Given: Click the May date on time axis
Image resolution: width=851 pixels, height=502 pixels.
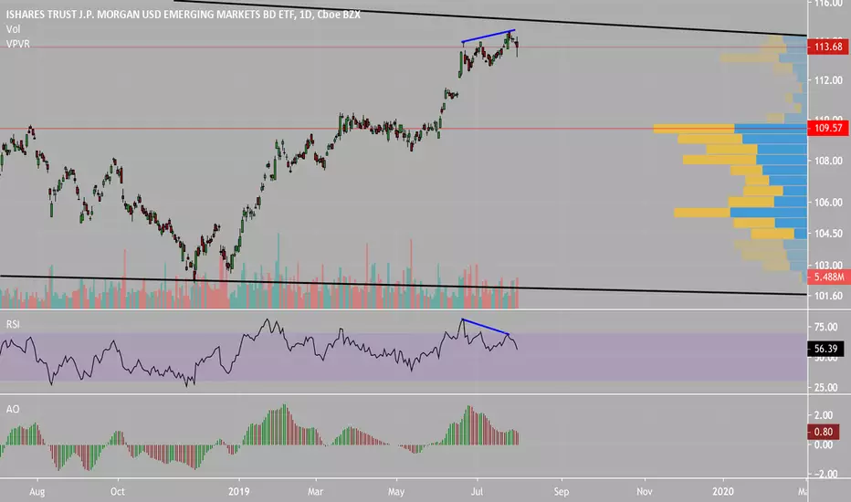Looking at the screenshot, I should coord(396,492).
